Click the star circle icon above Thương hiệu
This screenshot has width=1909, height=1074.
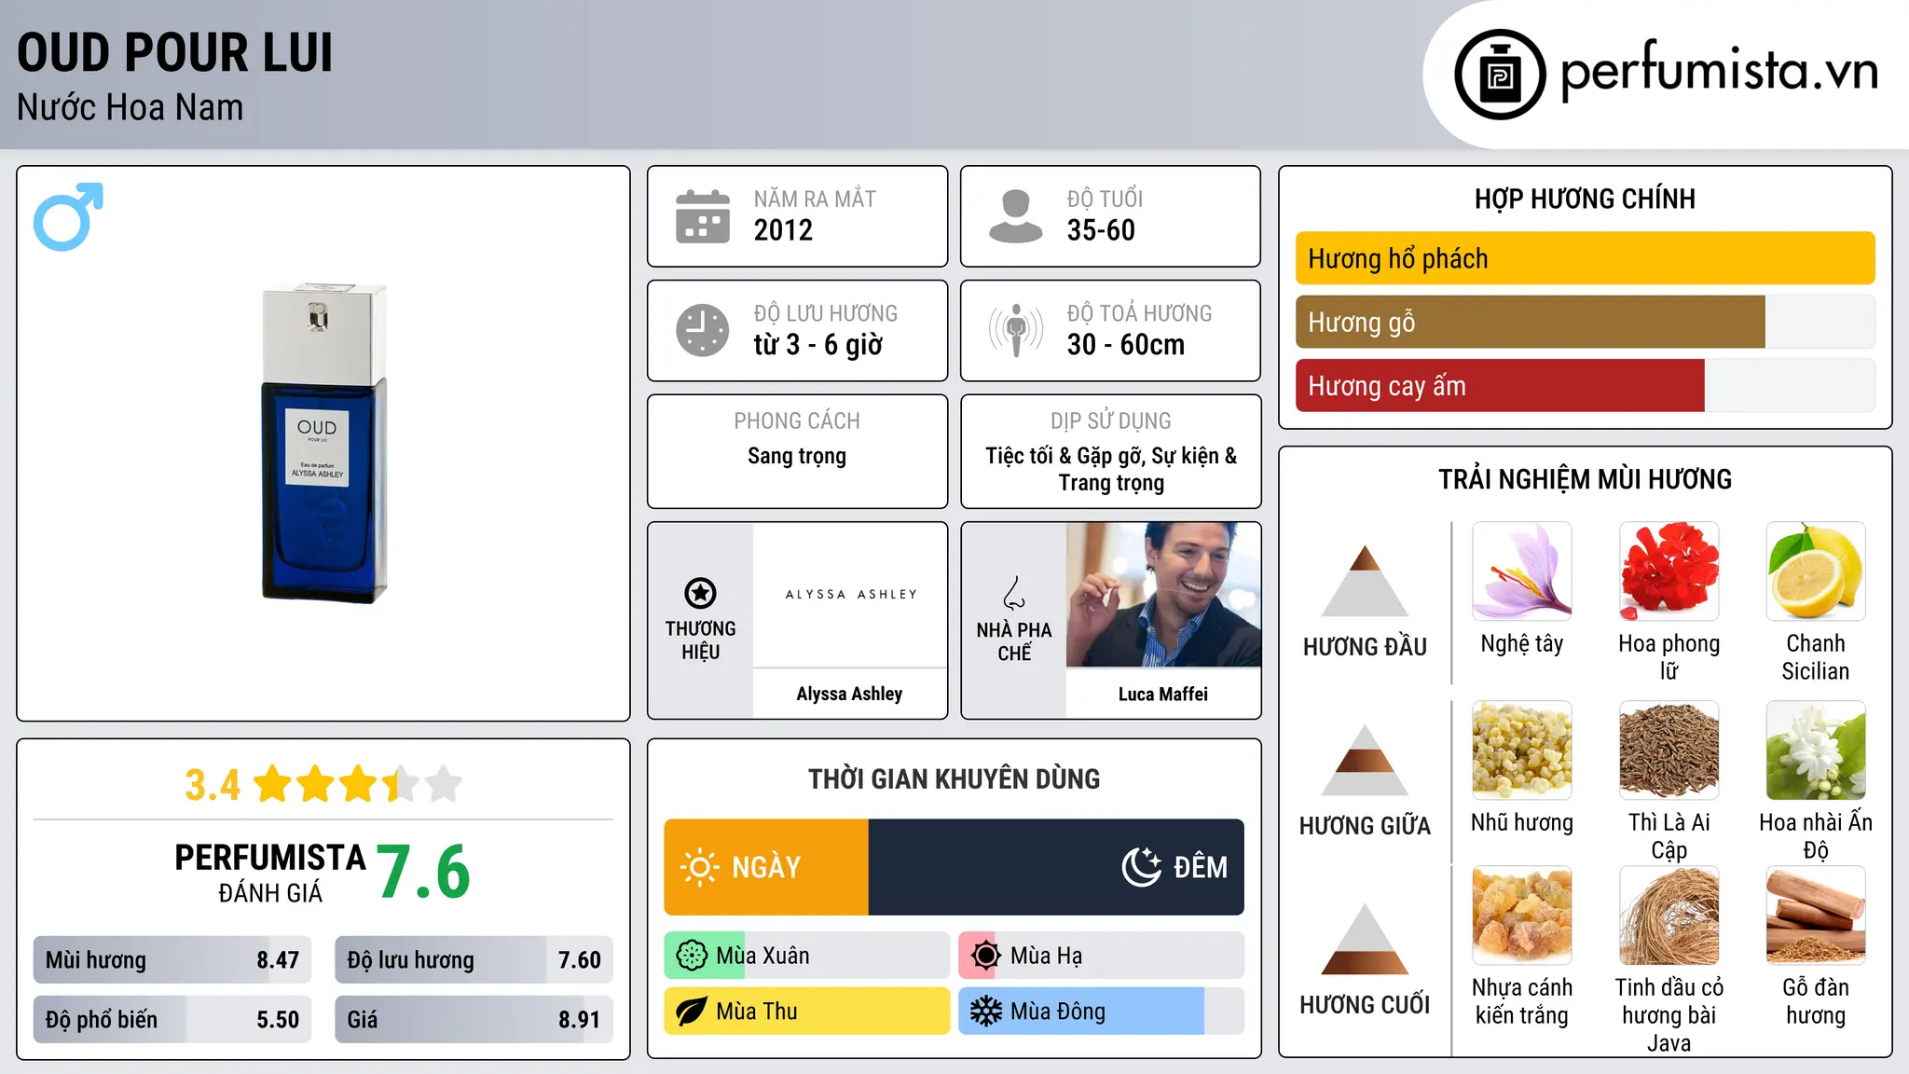[x=700, y=592]
